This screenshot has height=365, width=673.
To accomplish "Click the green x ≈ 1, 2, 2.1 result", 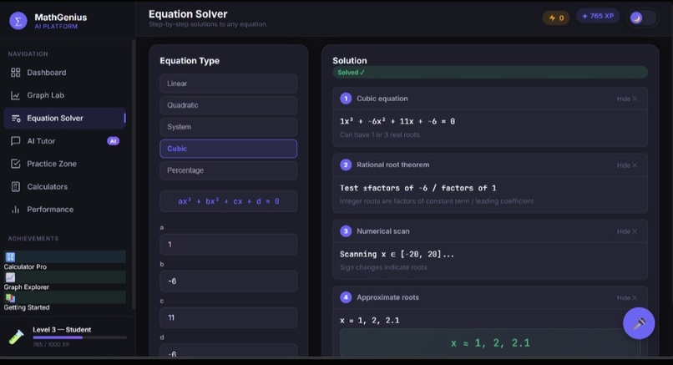I will coord(490,343).
